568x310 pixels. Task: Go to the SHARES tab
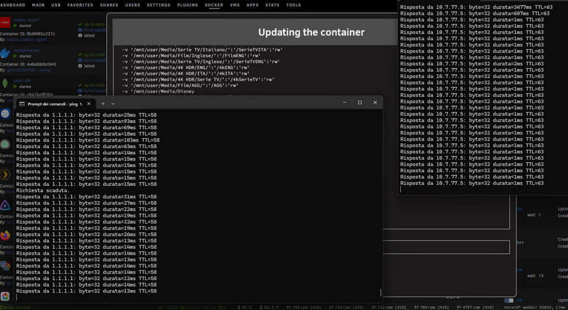[109, 5]
